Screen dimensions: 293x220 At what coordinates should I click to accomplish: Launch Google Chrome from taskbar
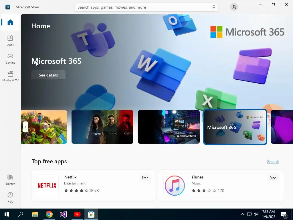pyautogui.click(x=49, y=214)
